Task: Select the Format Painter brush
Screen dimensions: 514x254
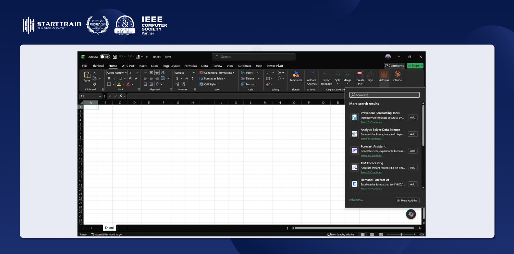Action: [95, 84]
